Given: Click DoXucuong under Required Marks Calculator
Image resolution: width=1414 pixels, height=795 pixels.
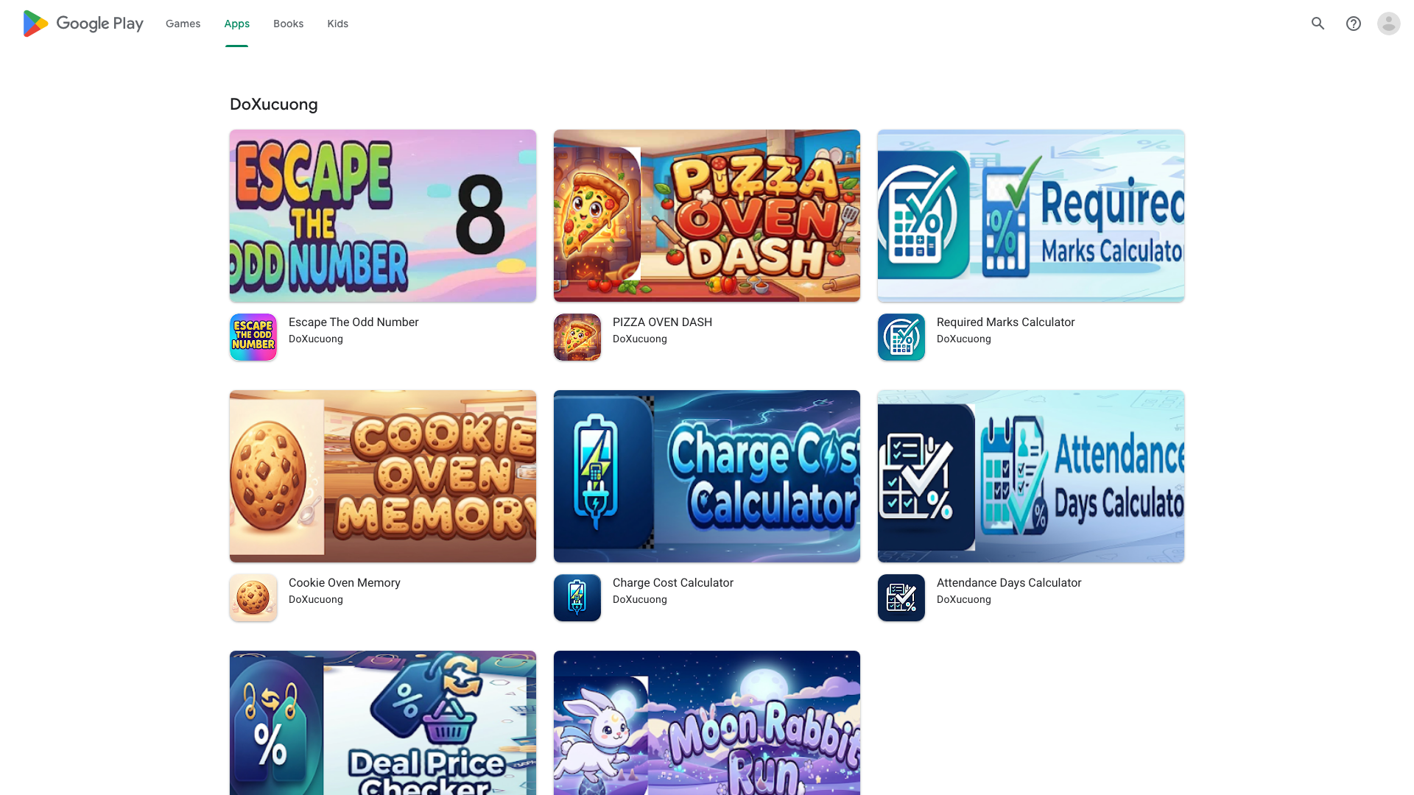Looking at the screenshot, I should [964, 339].
